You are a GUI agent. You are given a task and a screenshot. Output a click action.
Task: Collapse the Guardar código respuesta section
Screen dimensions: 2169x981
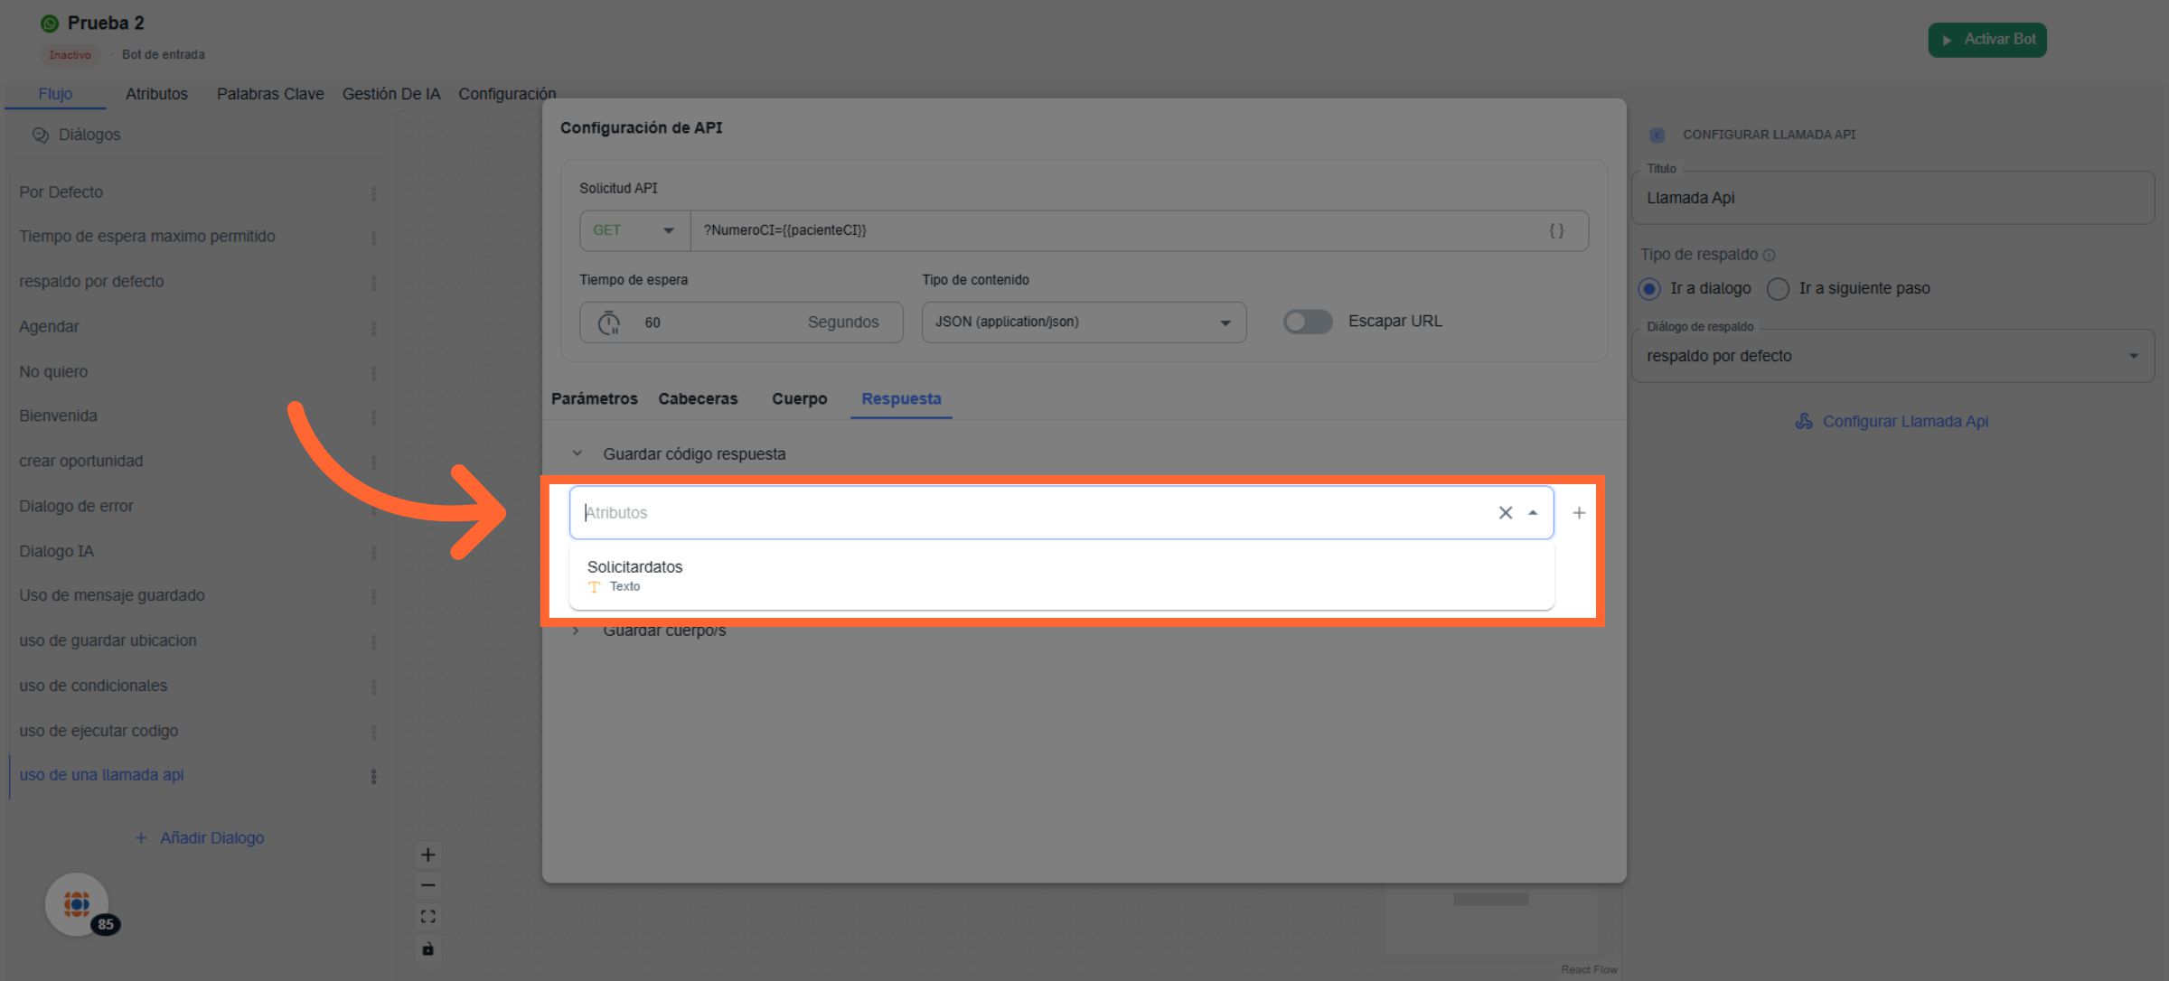click(x=577, y=454)
